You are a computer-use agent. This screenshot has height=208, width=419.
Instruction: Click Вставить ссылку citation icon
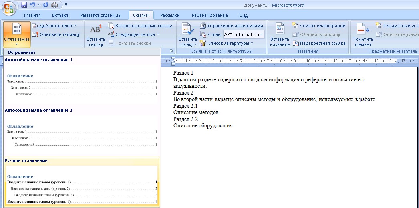pyautogui.click(x=188, y=30)
